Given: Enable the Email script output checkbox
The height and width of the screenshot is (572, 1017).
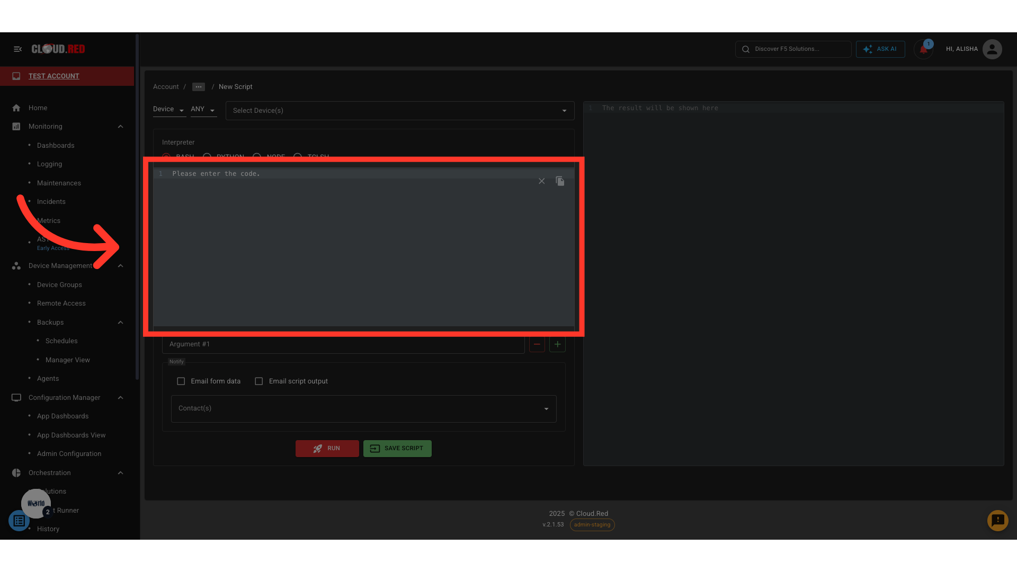Looking at the screenshot, I should pos(259,381).
